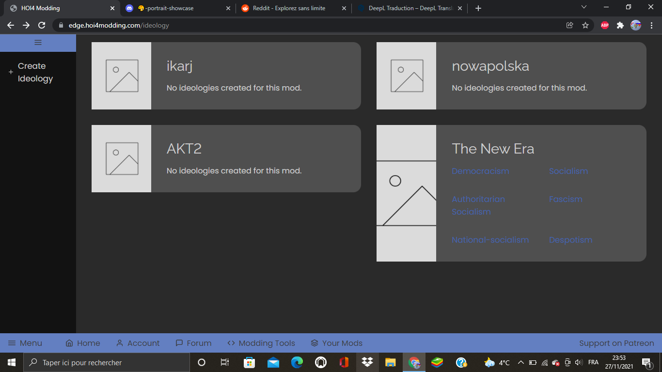The height and width of the screenshot is (372, 662).
Task: Click the Support on Patreon link
Action: 616,343
